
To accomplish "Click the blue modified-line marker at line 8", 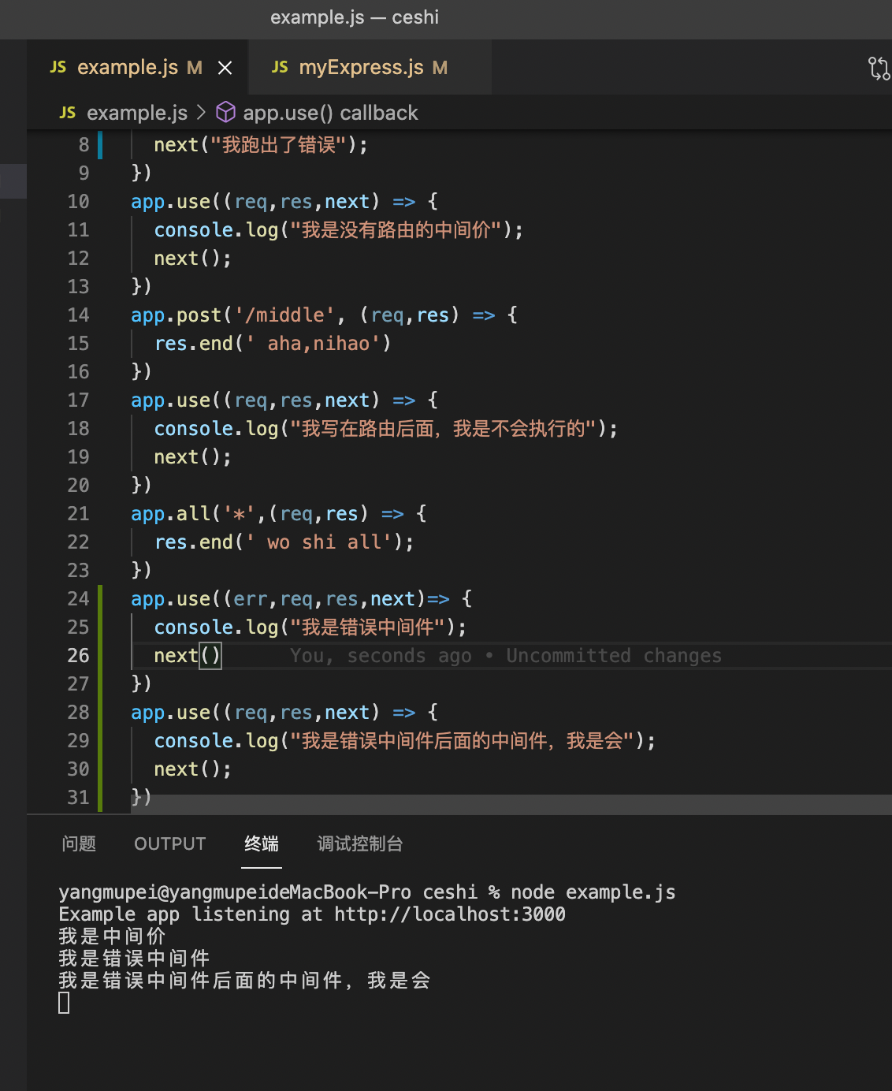I will (100, 145).
